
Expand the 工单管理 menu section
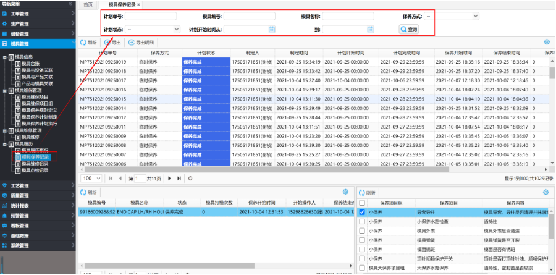(x=38, y=14)
